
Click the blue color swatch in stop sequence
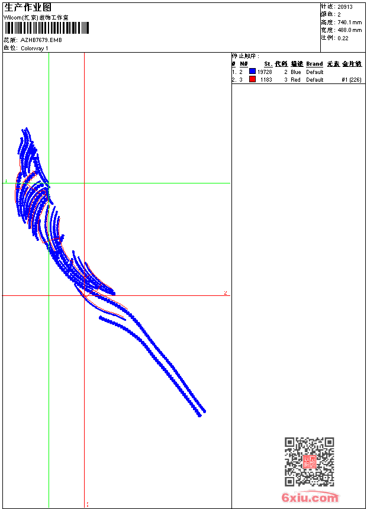point(252,72)
